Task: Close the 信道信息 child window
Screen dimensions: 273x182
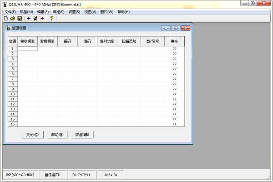Action: pyautogui.click(x=186, y=28)
